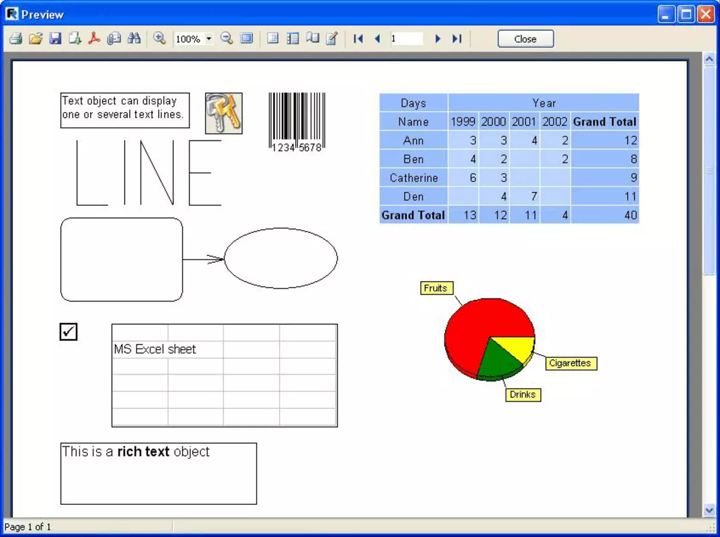Click the send by e-mail icon
The image size is (720, 537).
pyautogui.click(x=114, y=38)
